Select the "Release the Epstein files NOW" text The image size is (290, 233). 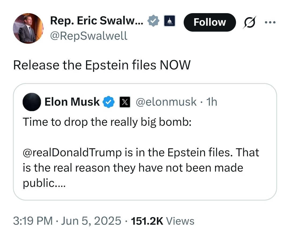pos(102,65)
